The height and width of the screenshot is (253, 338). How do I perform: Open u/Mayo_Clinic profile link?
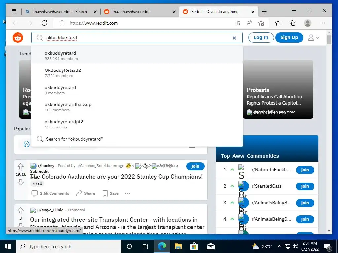50,210
